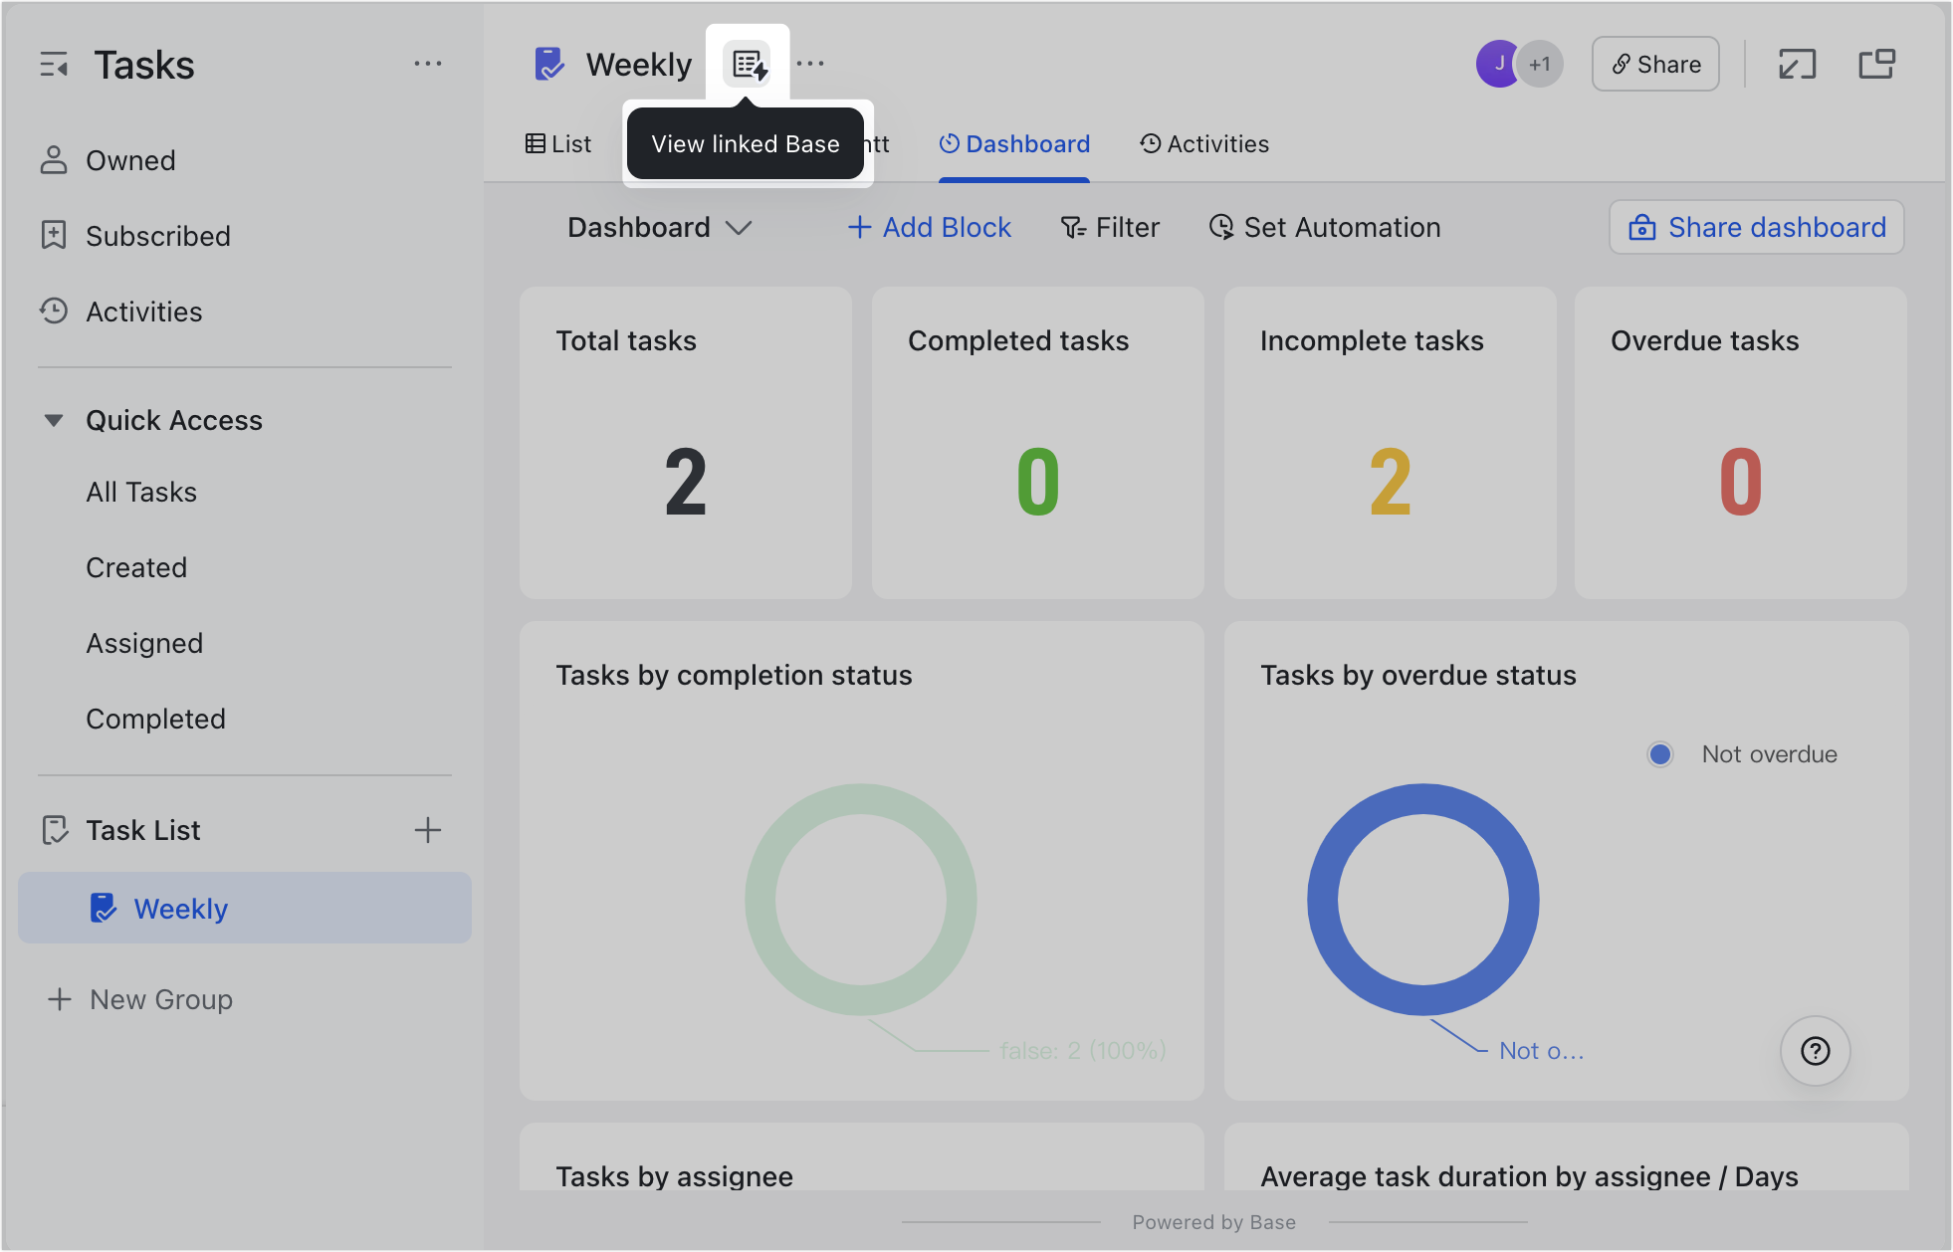Select Completed under Quick Access
Image resolution: width=1953 pixels, height=1252 pixels.
155,718
